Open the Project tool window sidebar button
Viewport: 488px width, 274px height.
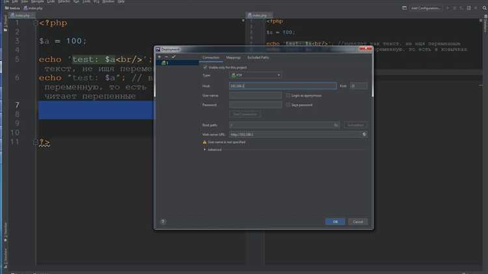click(x=5, y=23)
